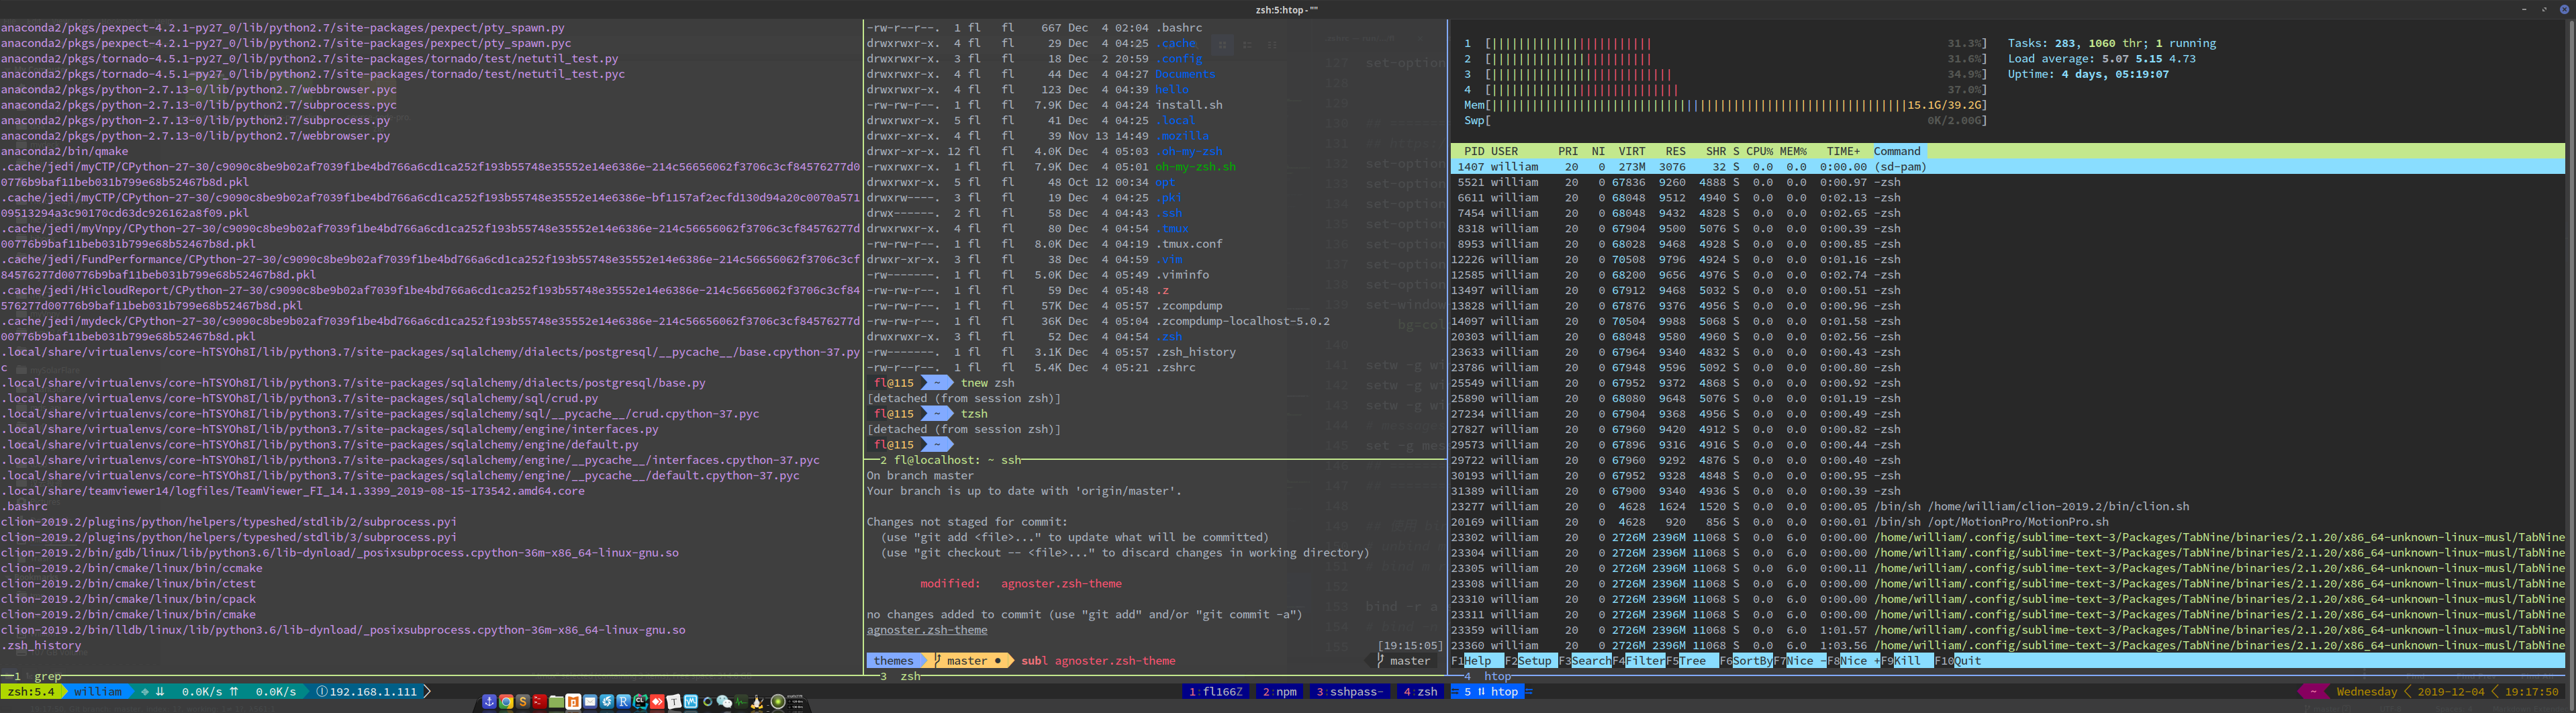Open the anchor app icon in dock
Image resolution: width=2576 pixels, height=713 pixels.
(x=489, y=702)
